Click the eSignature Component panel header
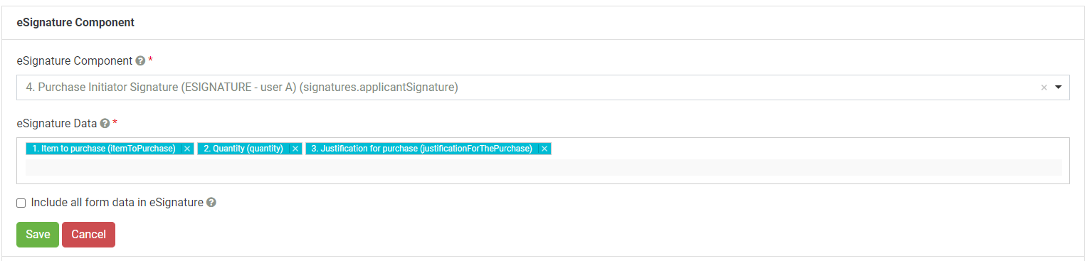This screenshot has height=261, width=1089. pyautogui.click(x=75, y=23)
